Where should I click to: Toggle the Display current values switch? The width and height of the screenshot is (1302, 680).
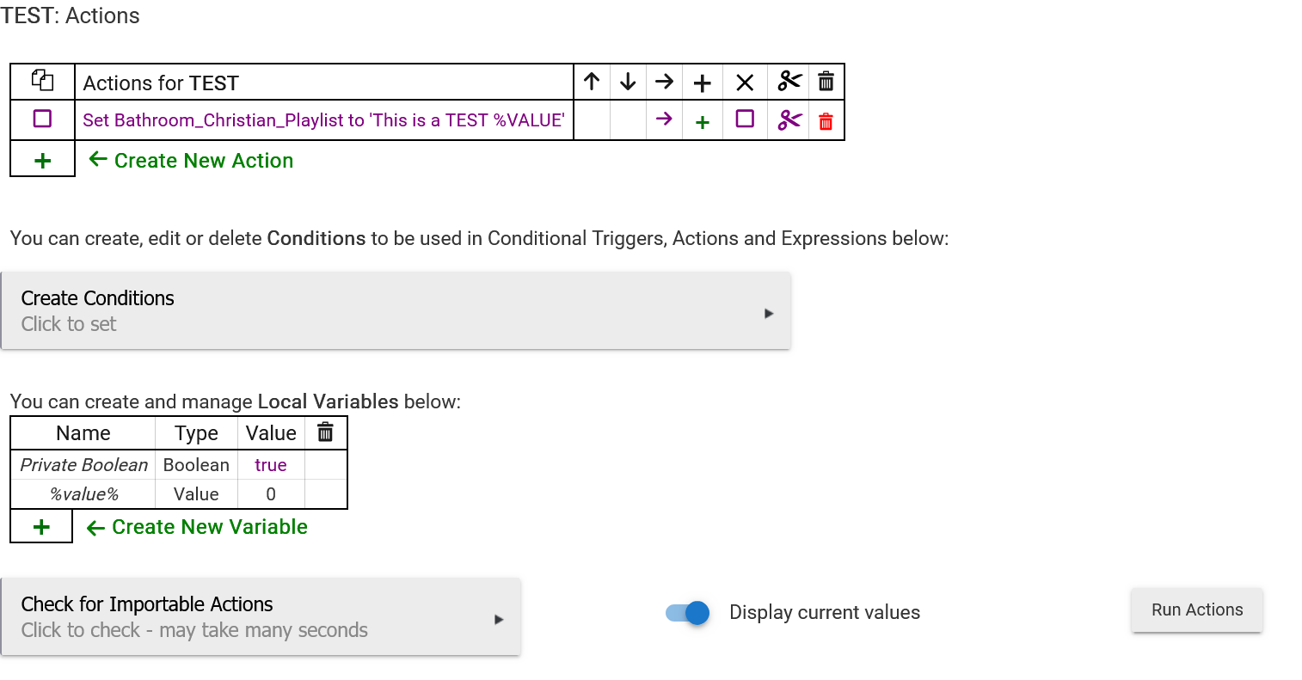point(688,613)
